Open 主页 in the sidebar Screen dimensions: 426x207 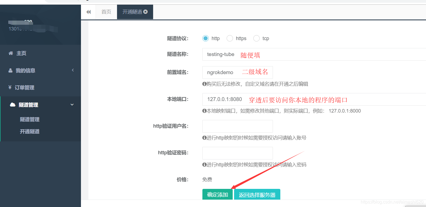tap(40, 53)
